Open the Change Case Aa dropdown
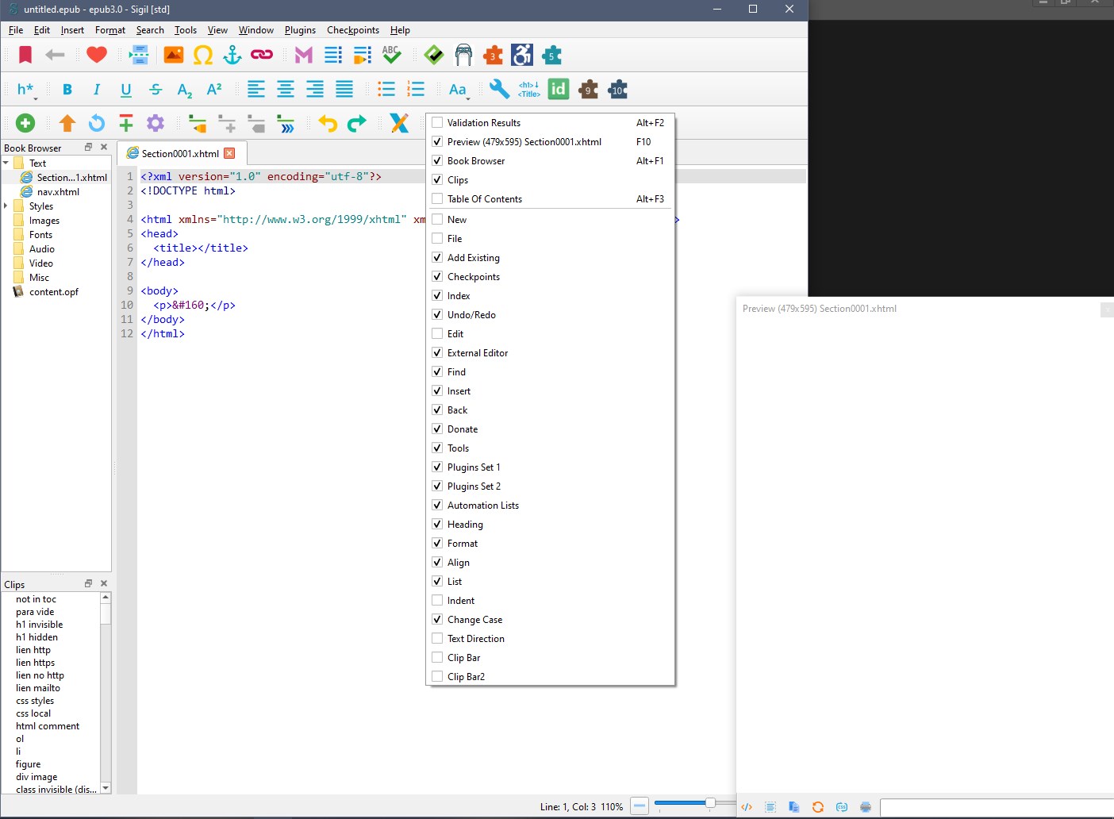This screenshot has width=1114, height=819. click(459, 90)
